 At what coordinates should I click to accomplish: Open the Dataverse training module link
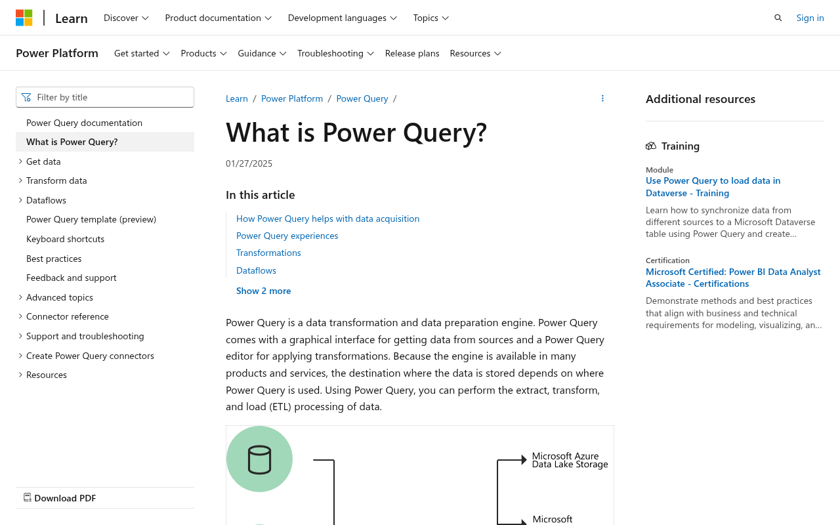click(713, 186)
